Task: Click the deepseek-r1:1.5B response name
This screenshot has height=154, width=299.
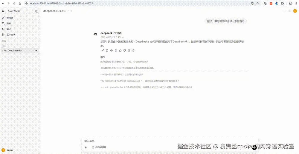Action: click(x=111, y=33)
